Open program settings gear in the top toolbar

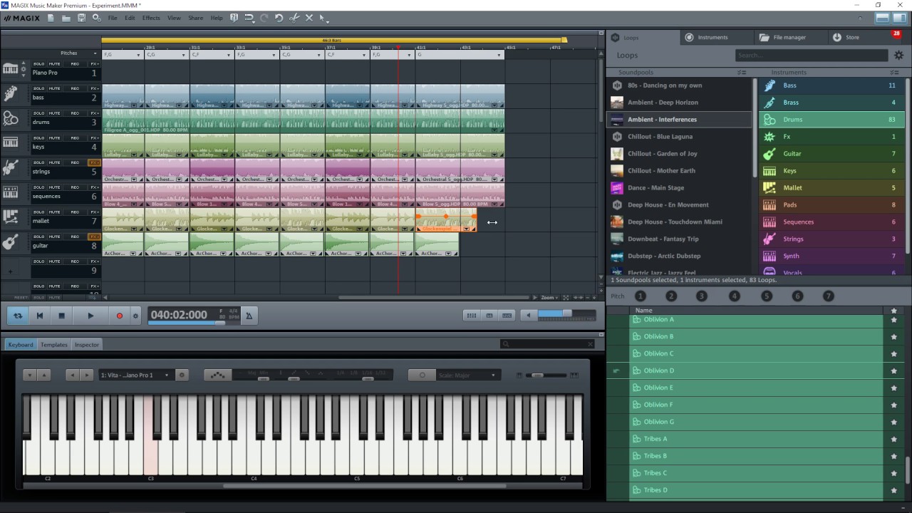(x=96, y=18)
